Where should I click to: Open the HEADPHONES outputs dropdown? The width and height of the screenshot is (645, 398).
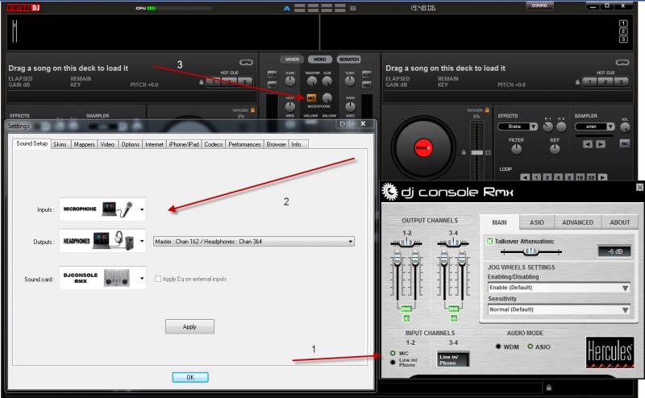click(102, 241)
